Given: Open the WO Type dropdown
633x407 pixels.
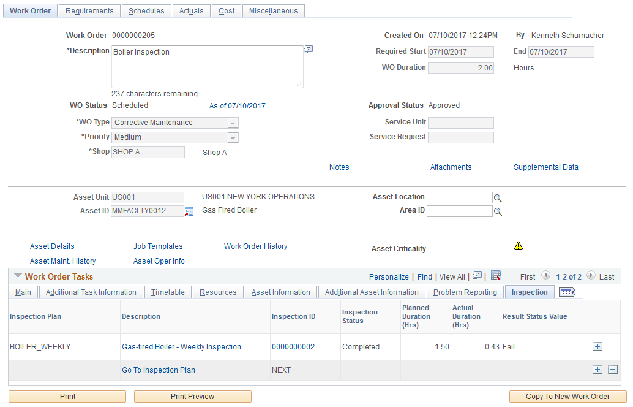Looking at the screenshot, I should click(x=233, y=123).
